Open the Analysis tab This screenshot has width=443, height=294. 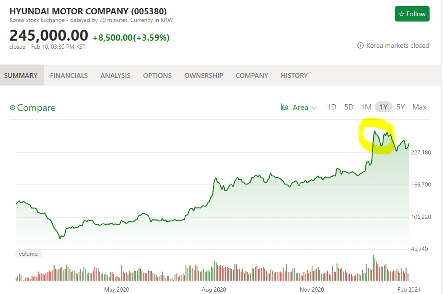click(115, 76)
